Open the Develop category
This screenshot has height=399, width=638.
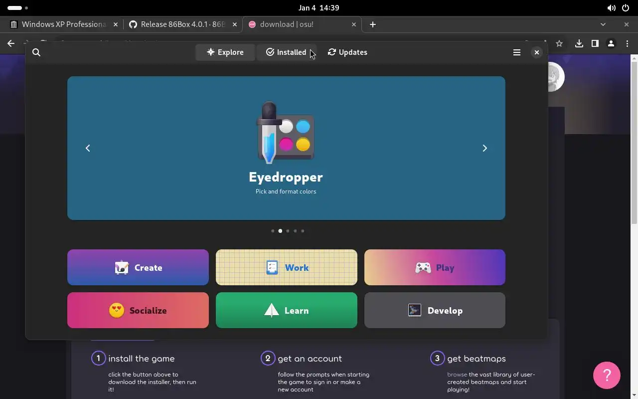(435, 310)
